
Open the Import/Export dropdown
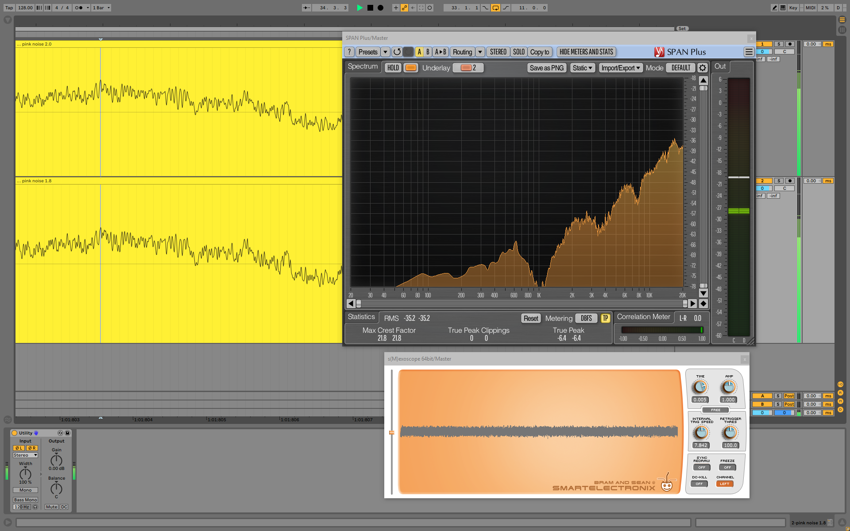(621, 68)
